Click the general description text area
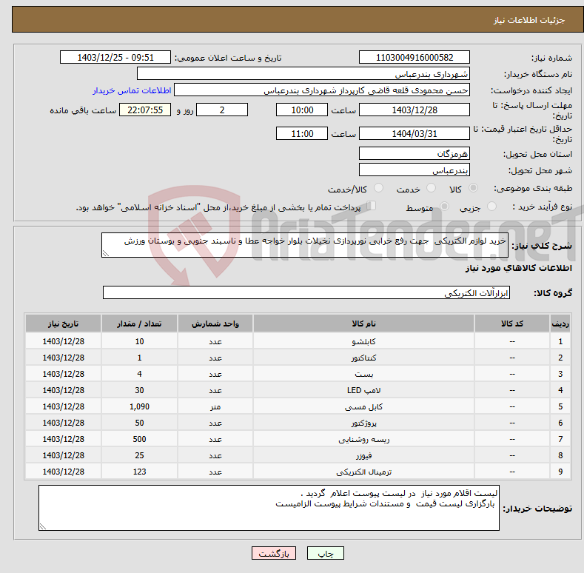584x573 pixels. 305,245
